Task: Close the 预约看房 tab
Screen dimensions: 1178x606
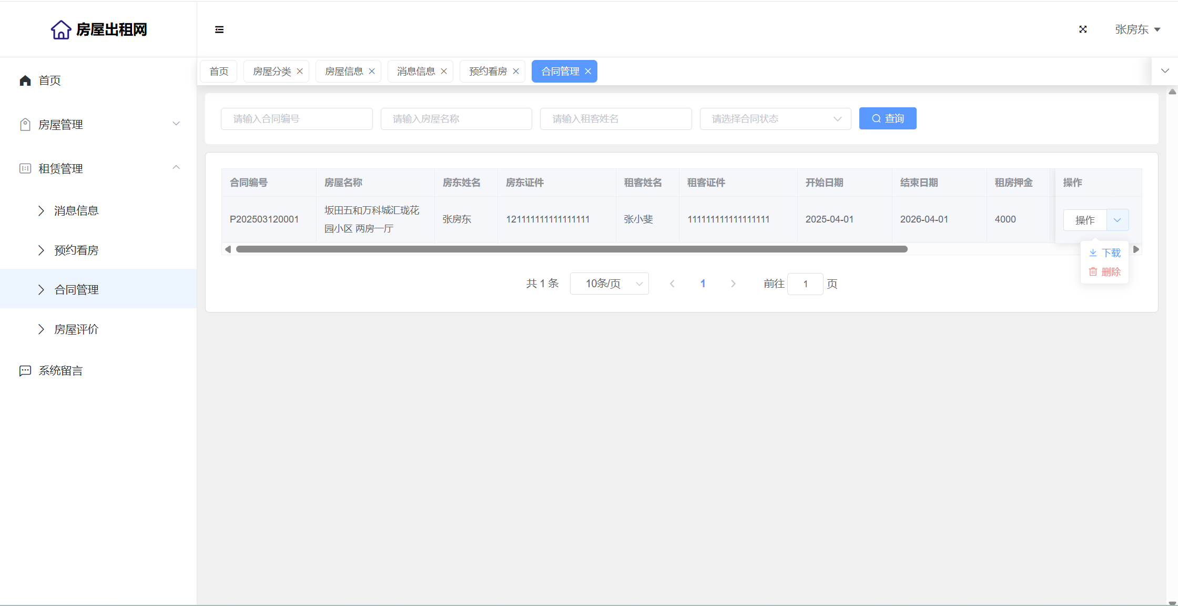Action: [516, 71]
